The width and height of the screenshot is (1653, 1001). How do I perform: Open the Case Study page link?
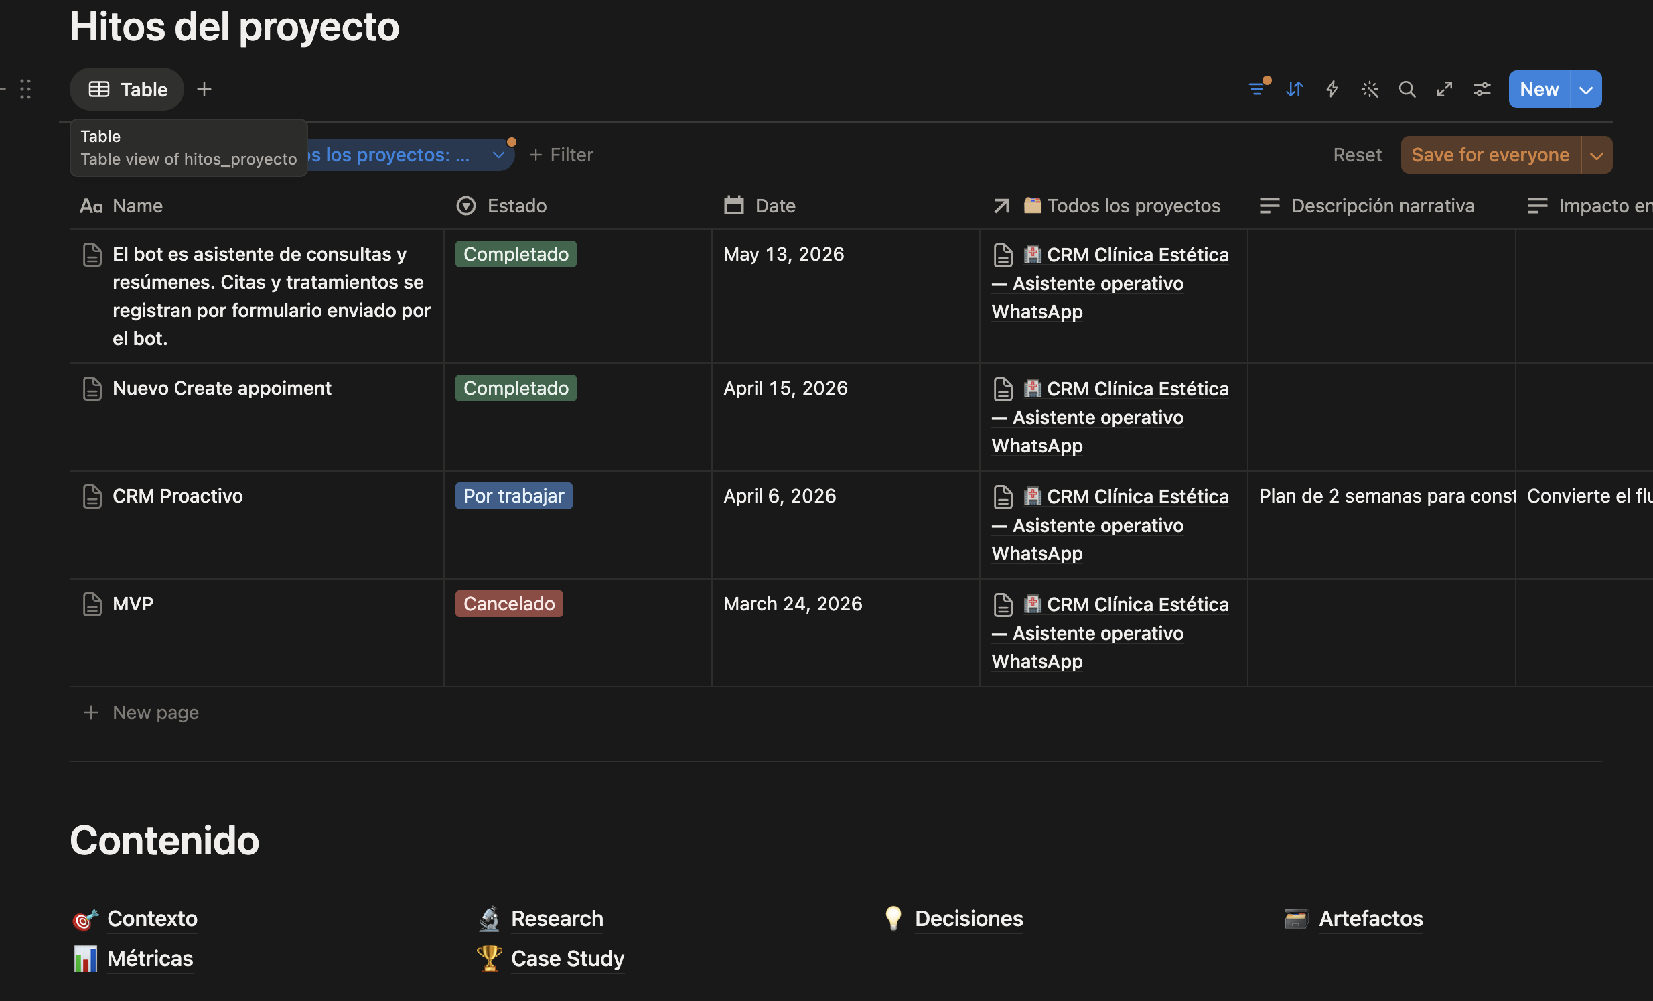pos(567,959)
